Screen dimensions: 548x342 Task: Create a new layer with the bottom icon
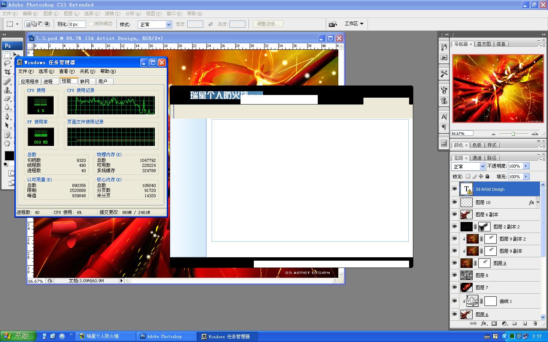pyautogui.click(x=525, y=323)
